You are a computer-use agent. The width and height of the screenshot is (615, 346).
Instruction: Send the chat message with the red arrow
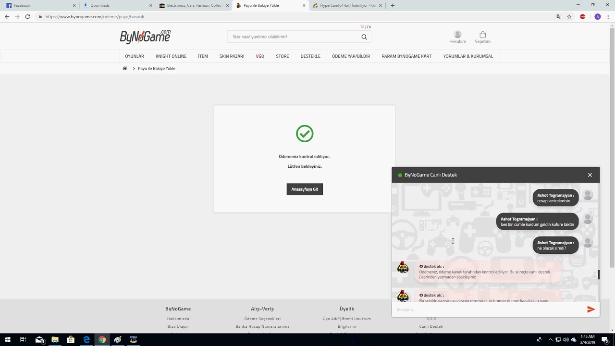tap(591, 309)
